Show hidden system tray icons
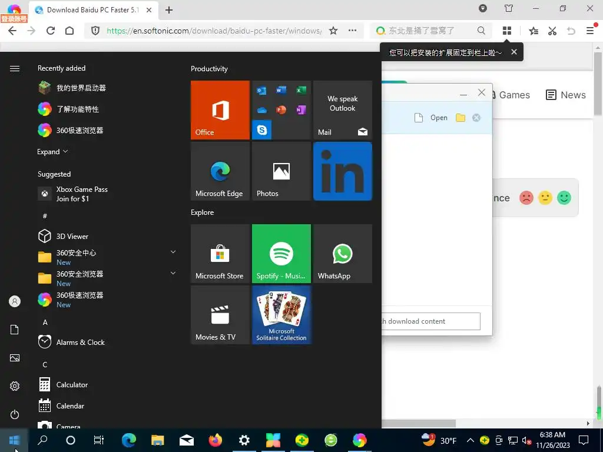603x452 pixels. click(x=471, y=440)
